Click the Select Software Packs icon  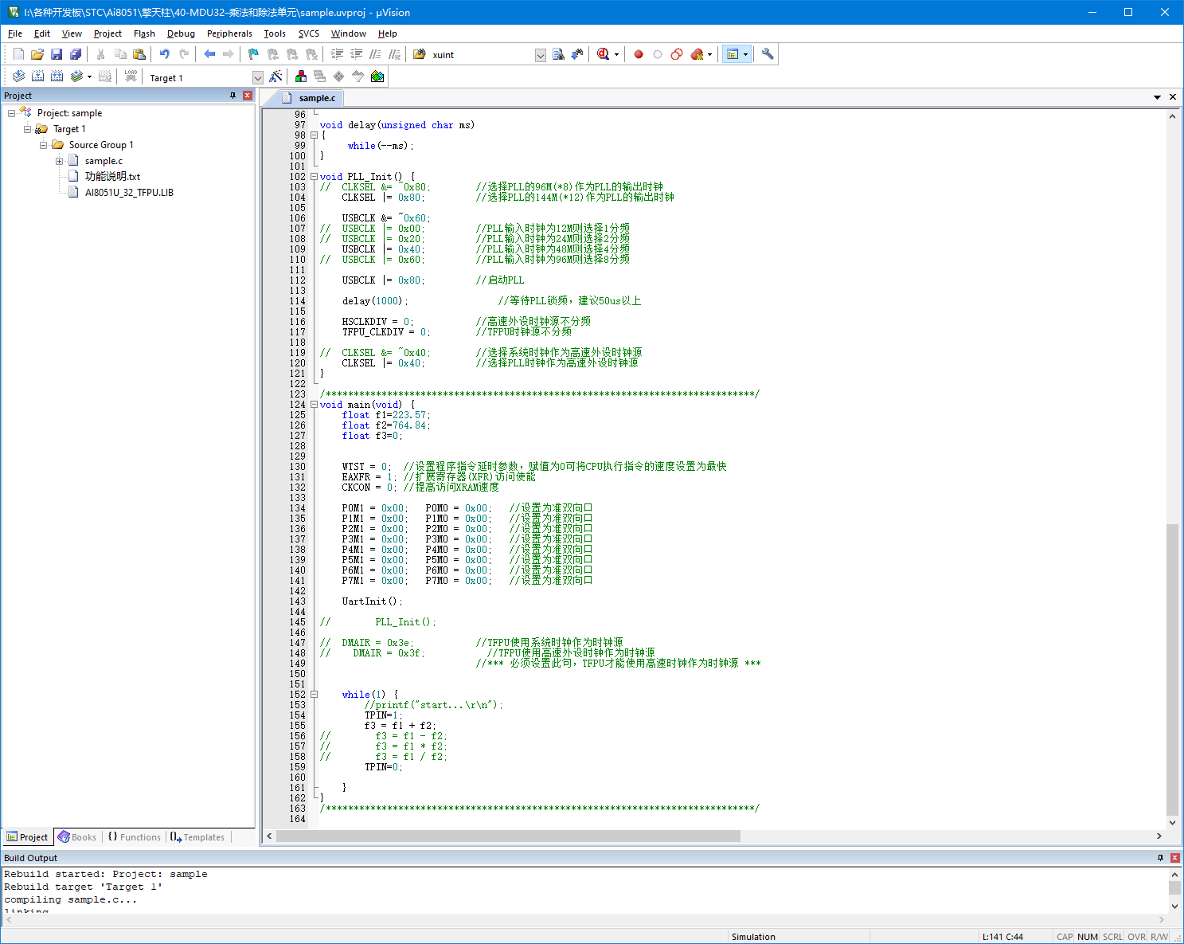(x=358, y=76)
